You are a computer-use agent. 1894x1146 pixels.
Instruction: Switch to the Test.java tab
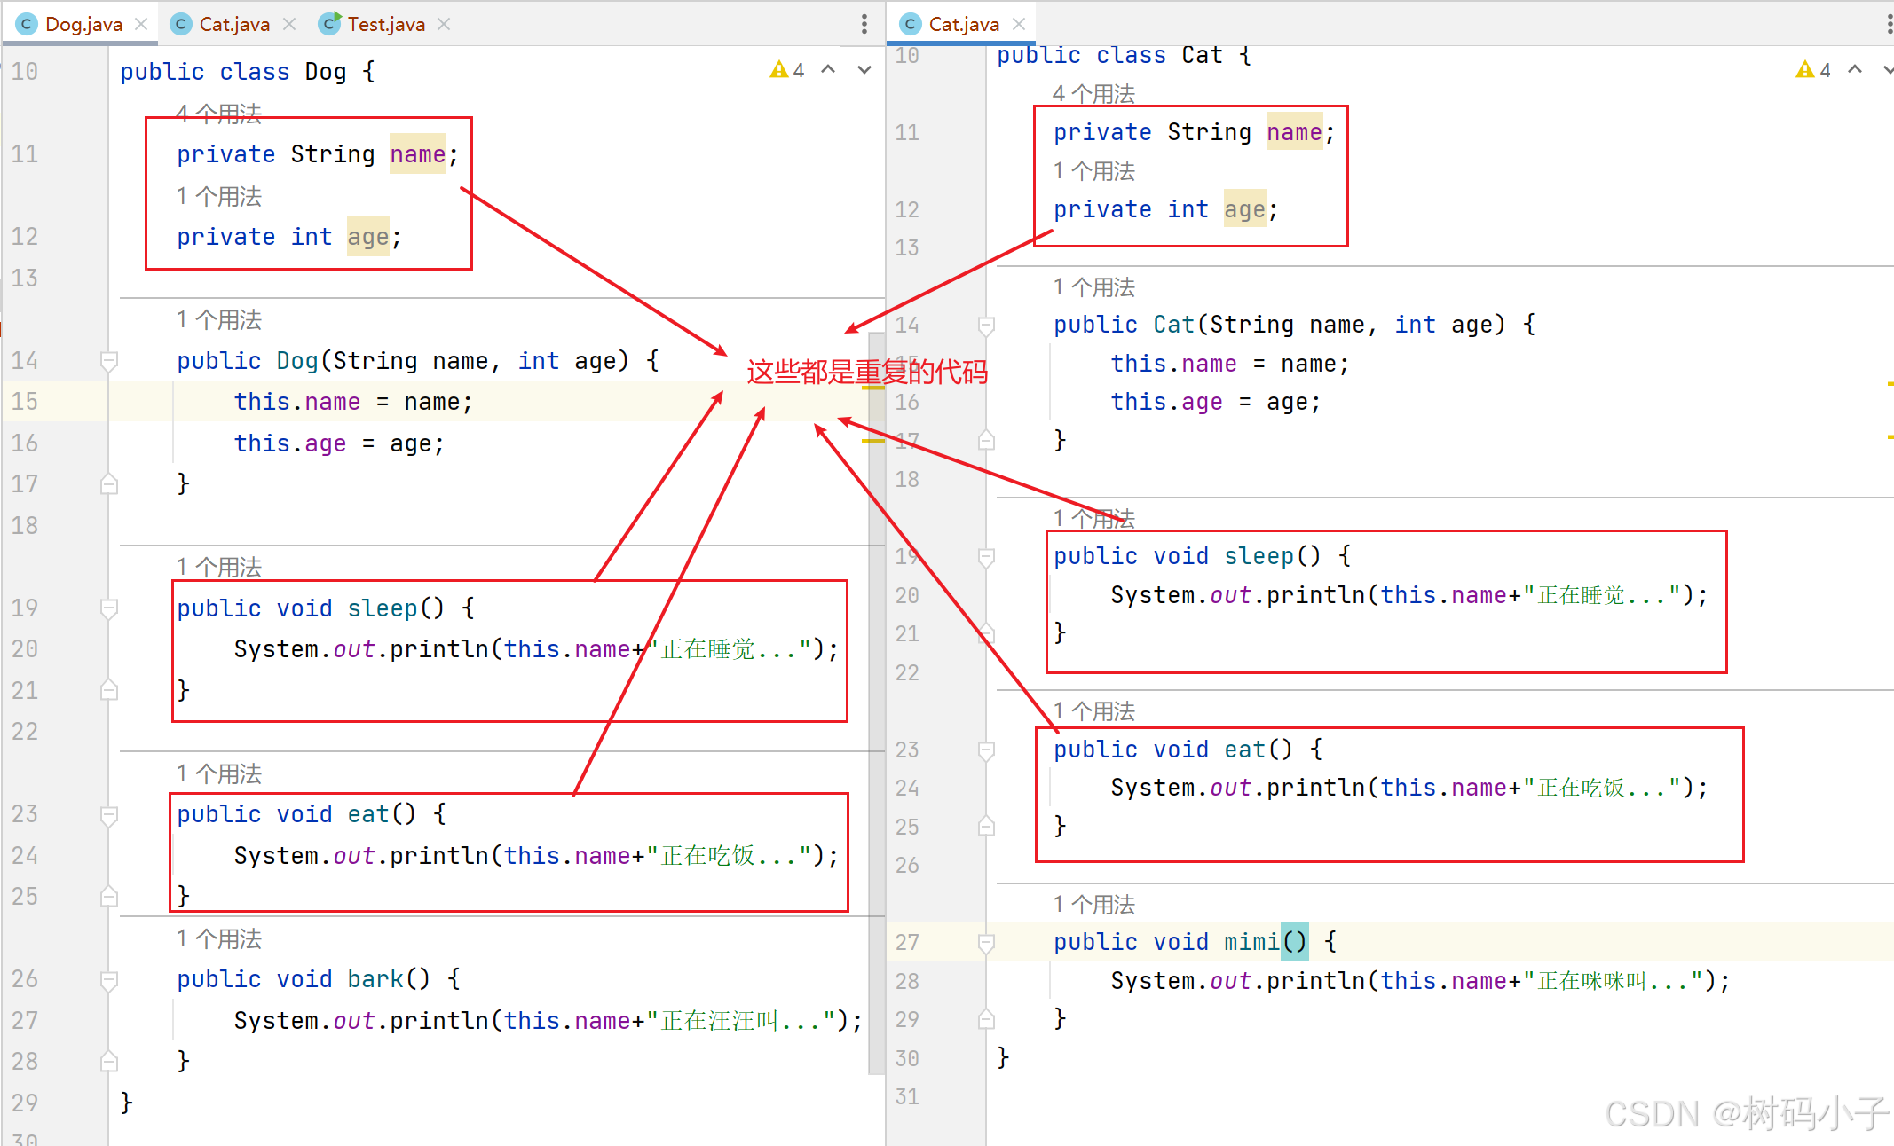[x=385, y=24]
